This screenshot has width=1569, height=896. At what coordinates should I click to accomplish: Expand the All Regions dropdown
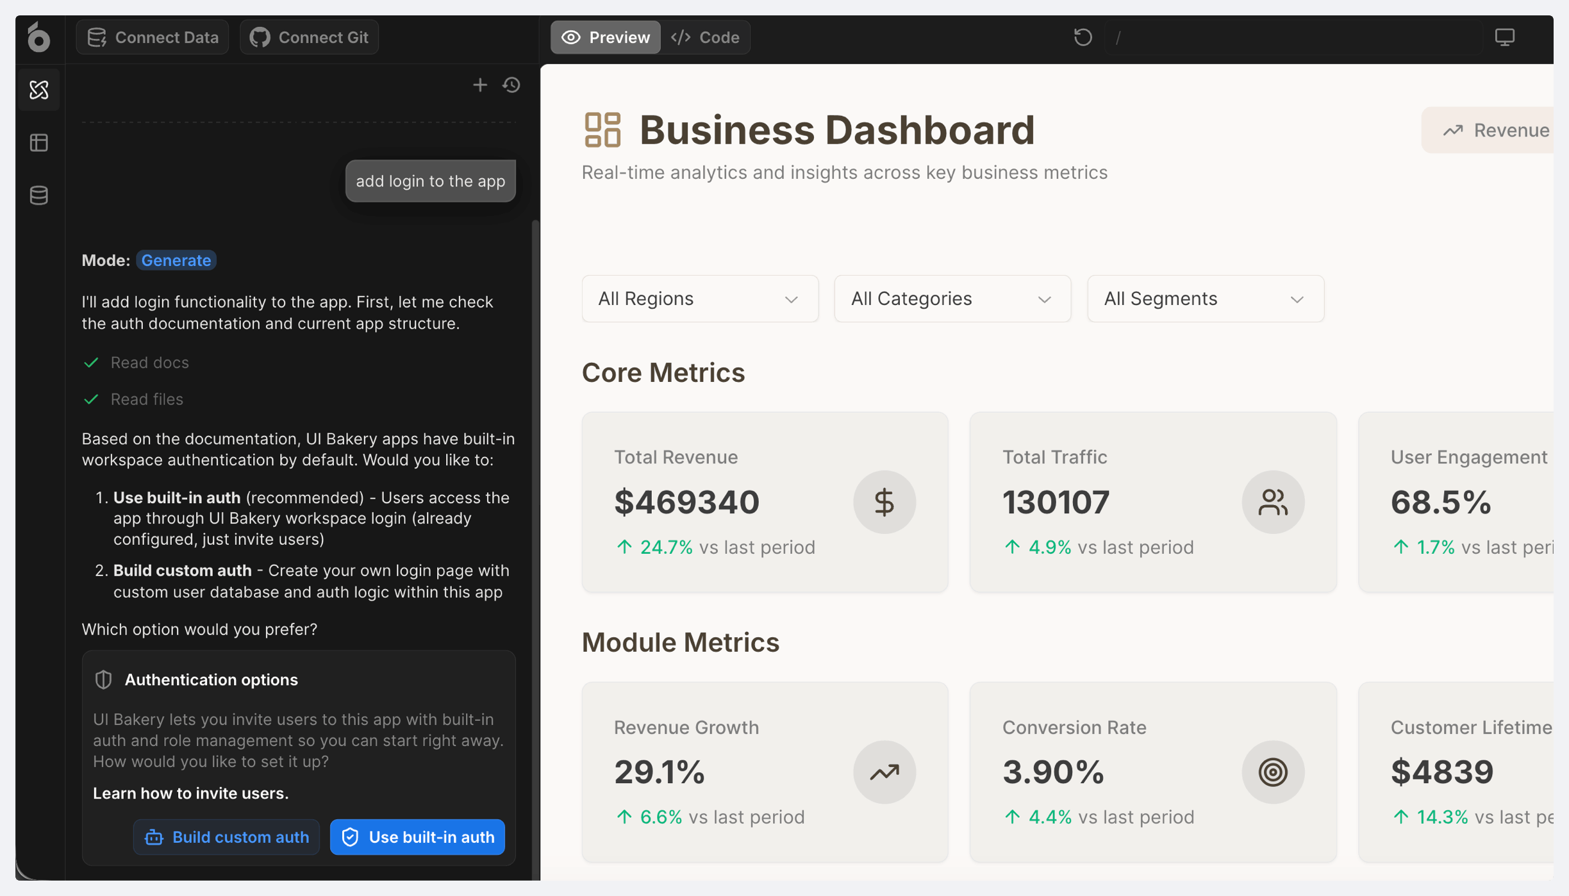(x=699, y=299)
